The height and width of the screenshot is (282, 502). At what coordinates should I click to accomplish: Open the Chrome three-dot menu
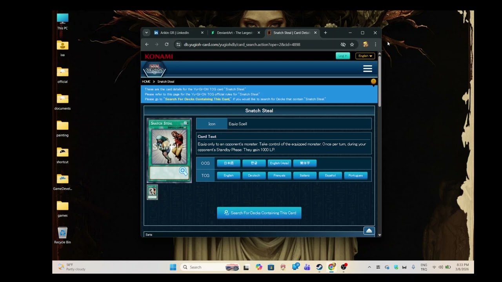tap(375, 45)
